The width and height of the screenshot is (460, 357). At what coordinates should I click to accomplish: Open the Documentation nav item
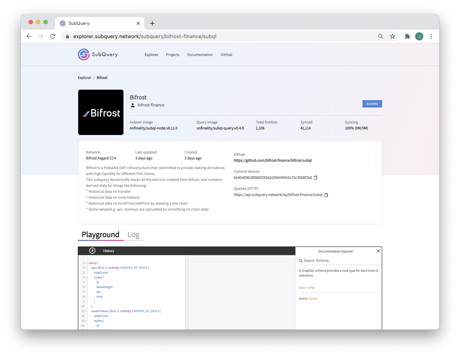[200, 55]
